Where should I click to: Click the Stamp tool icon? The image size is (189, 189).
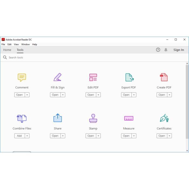click(x=93, y=118)
